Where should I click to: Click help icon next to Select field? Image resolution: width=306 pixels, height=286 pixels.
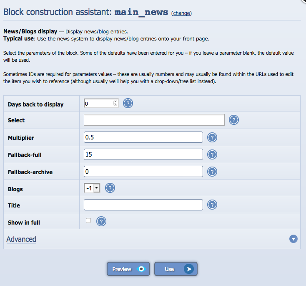point(234,120)
